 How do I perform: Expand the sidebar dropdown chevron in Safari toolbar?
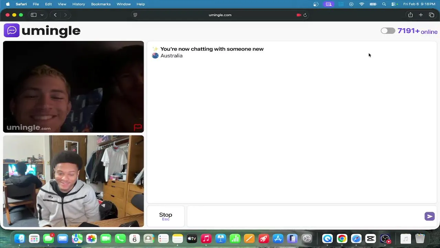pos(42,15)
